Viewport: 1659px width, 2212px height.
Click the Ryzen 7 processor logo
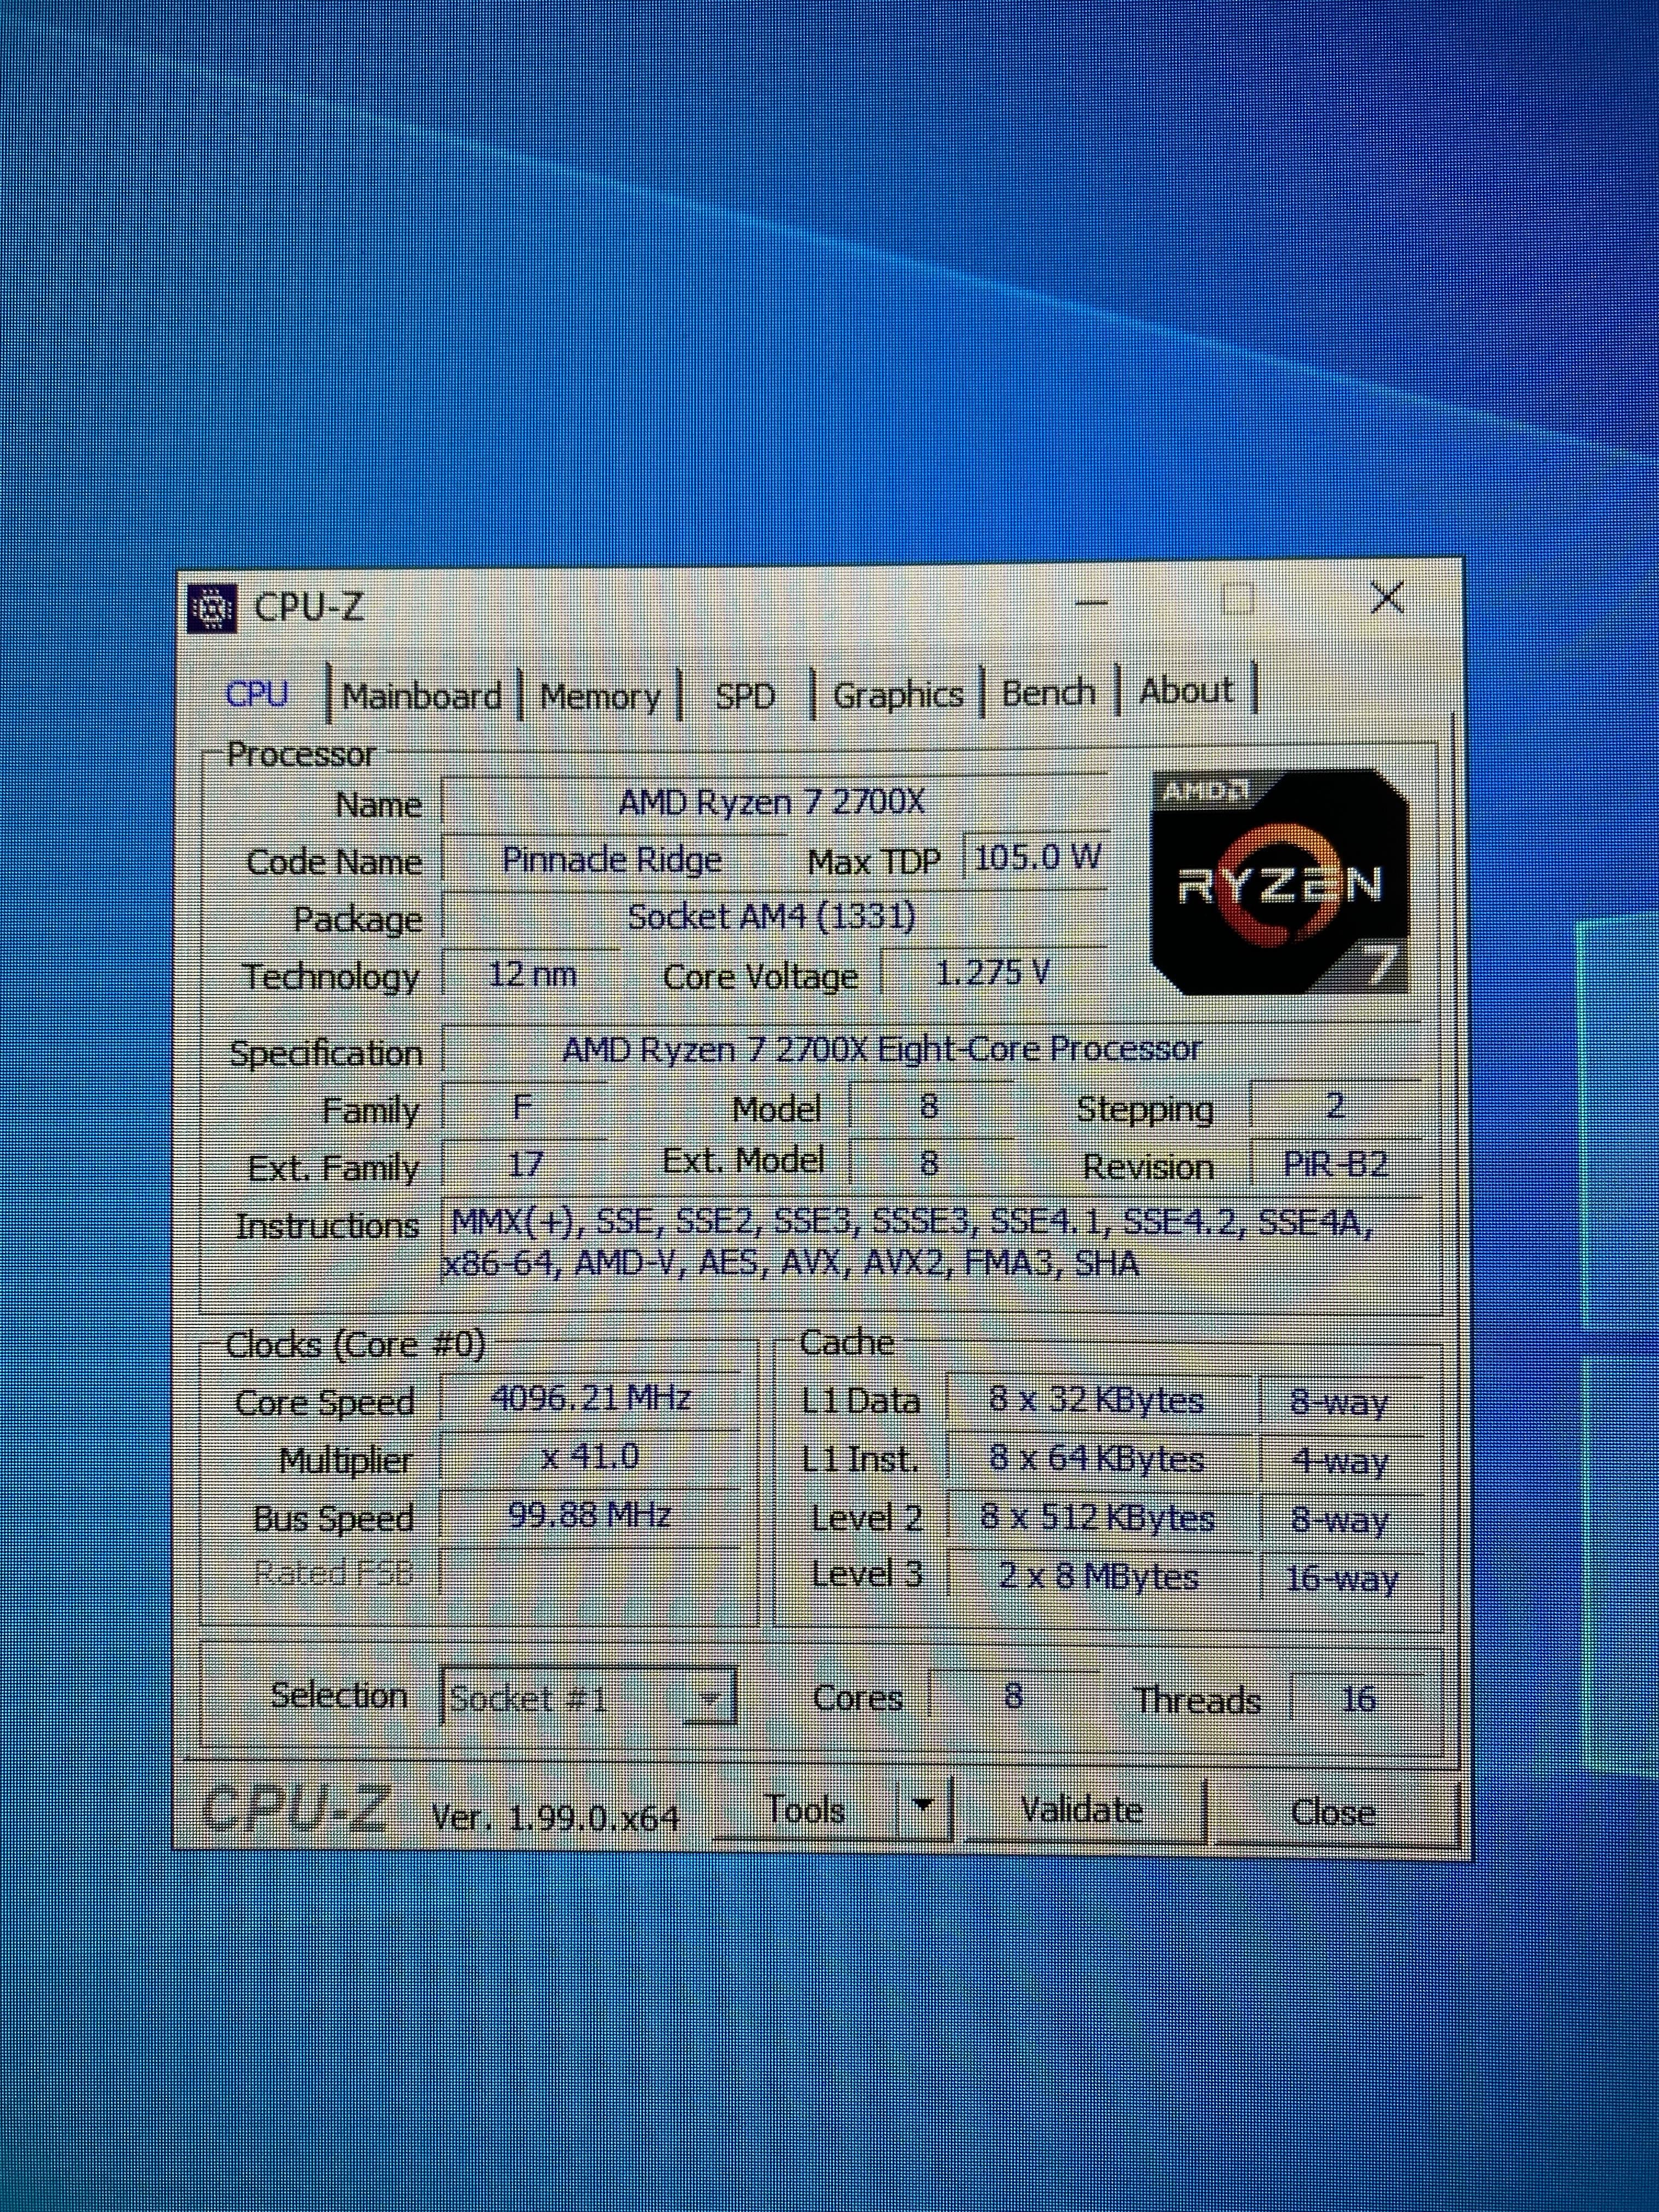(x=1281, y=881)
